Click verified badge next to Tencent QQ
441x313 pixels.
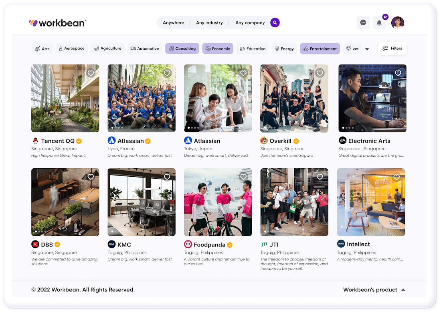(79, 141)
